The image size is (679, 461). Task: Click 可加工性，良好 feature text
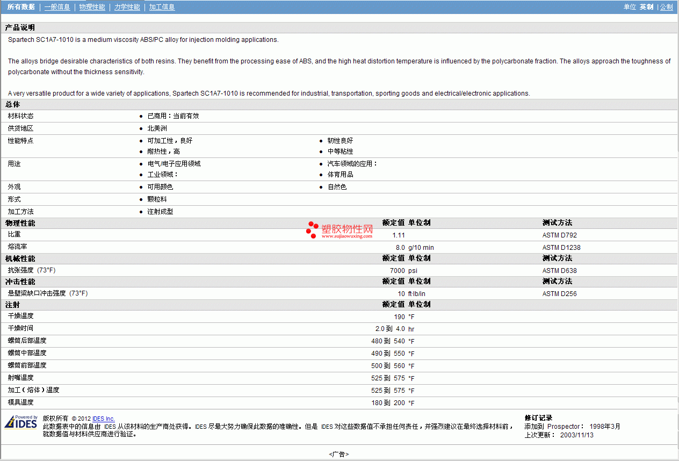pyautogui.click(x=170, y=141)
